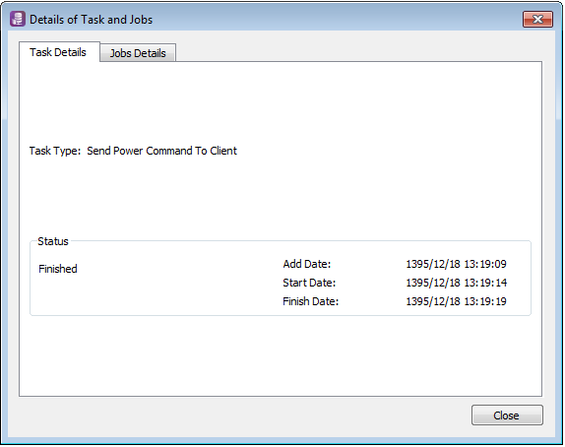Click blank space inside Status box under Finished
565x447 pixels.
tap(144, 295)
